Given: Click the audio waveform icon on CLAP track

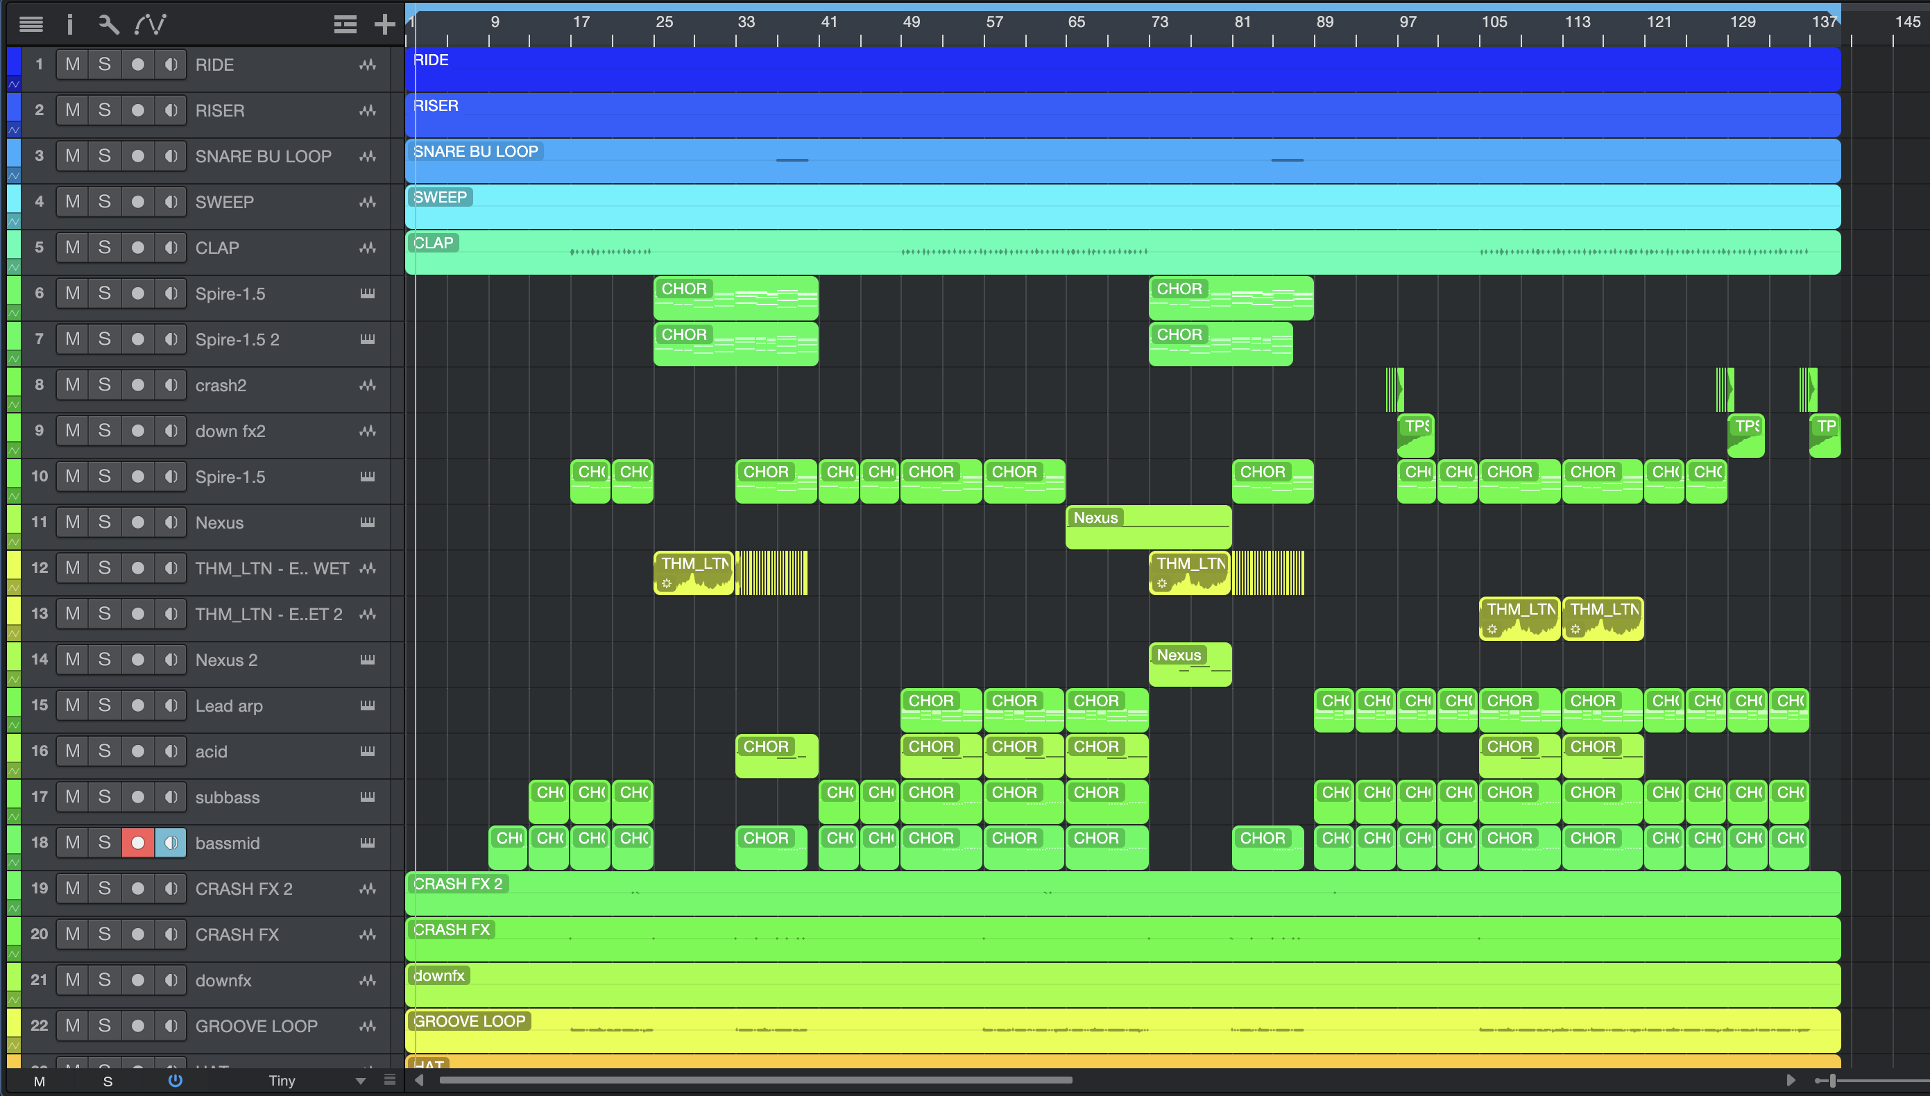Looking at the screenshot, I should click(x=367, y=248).
